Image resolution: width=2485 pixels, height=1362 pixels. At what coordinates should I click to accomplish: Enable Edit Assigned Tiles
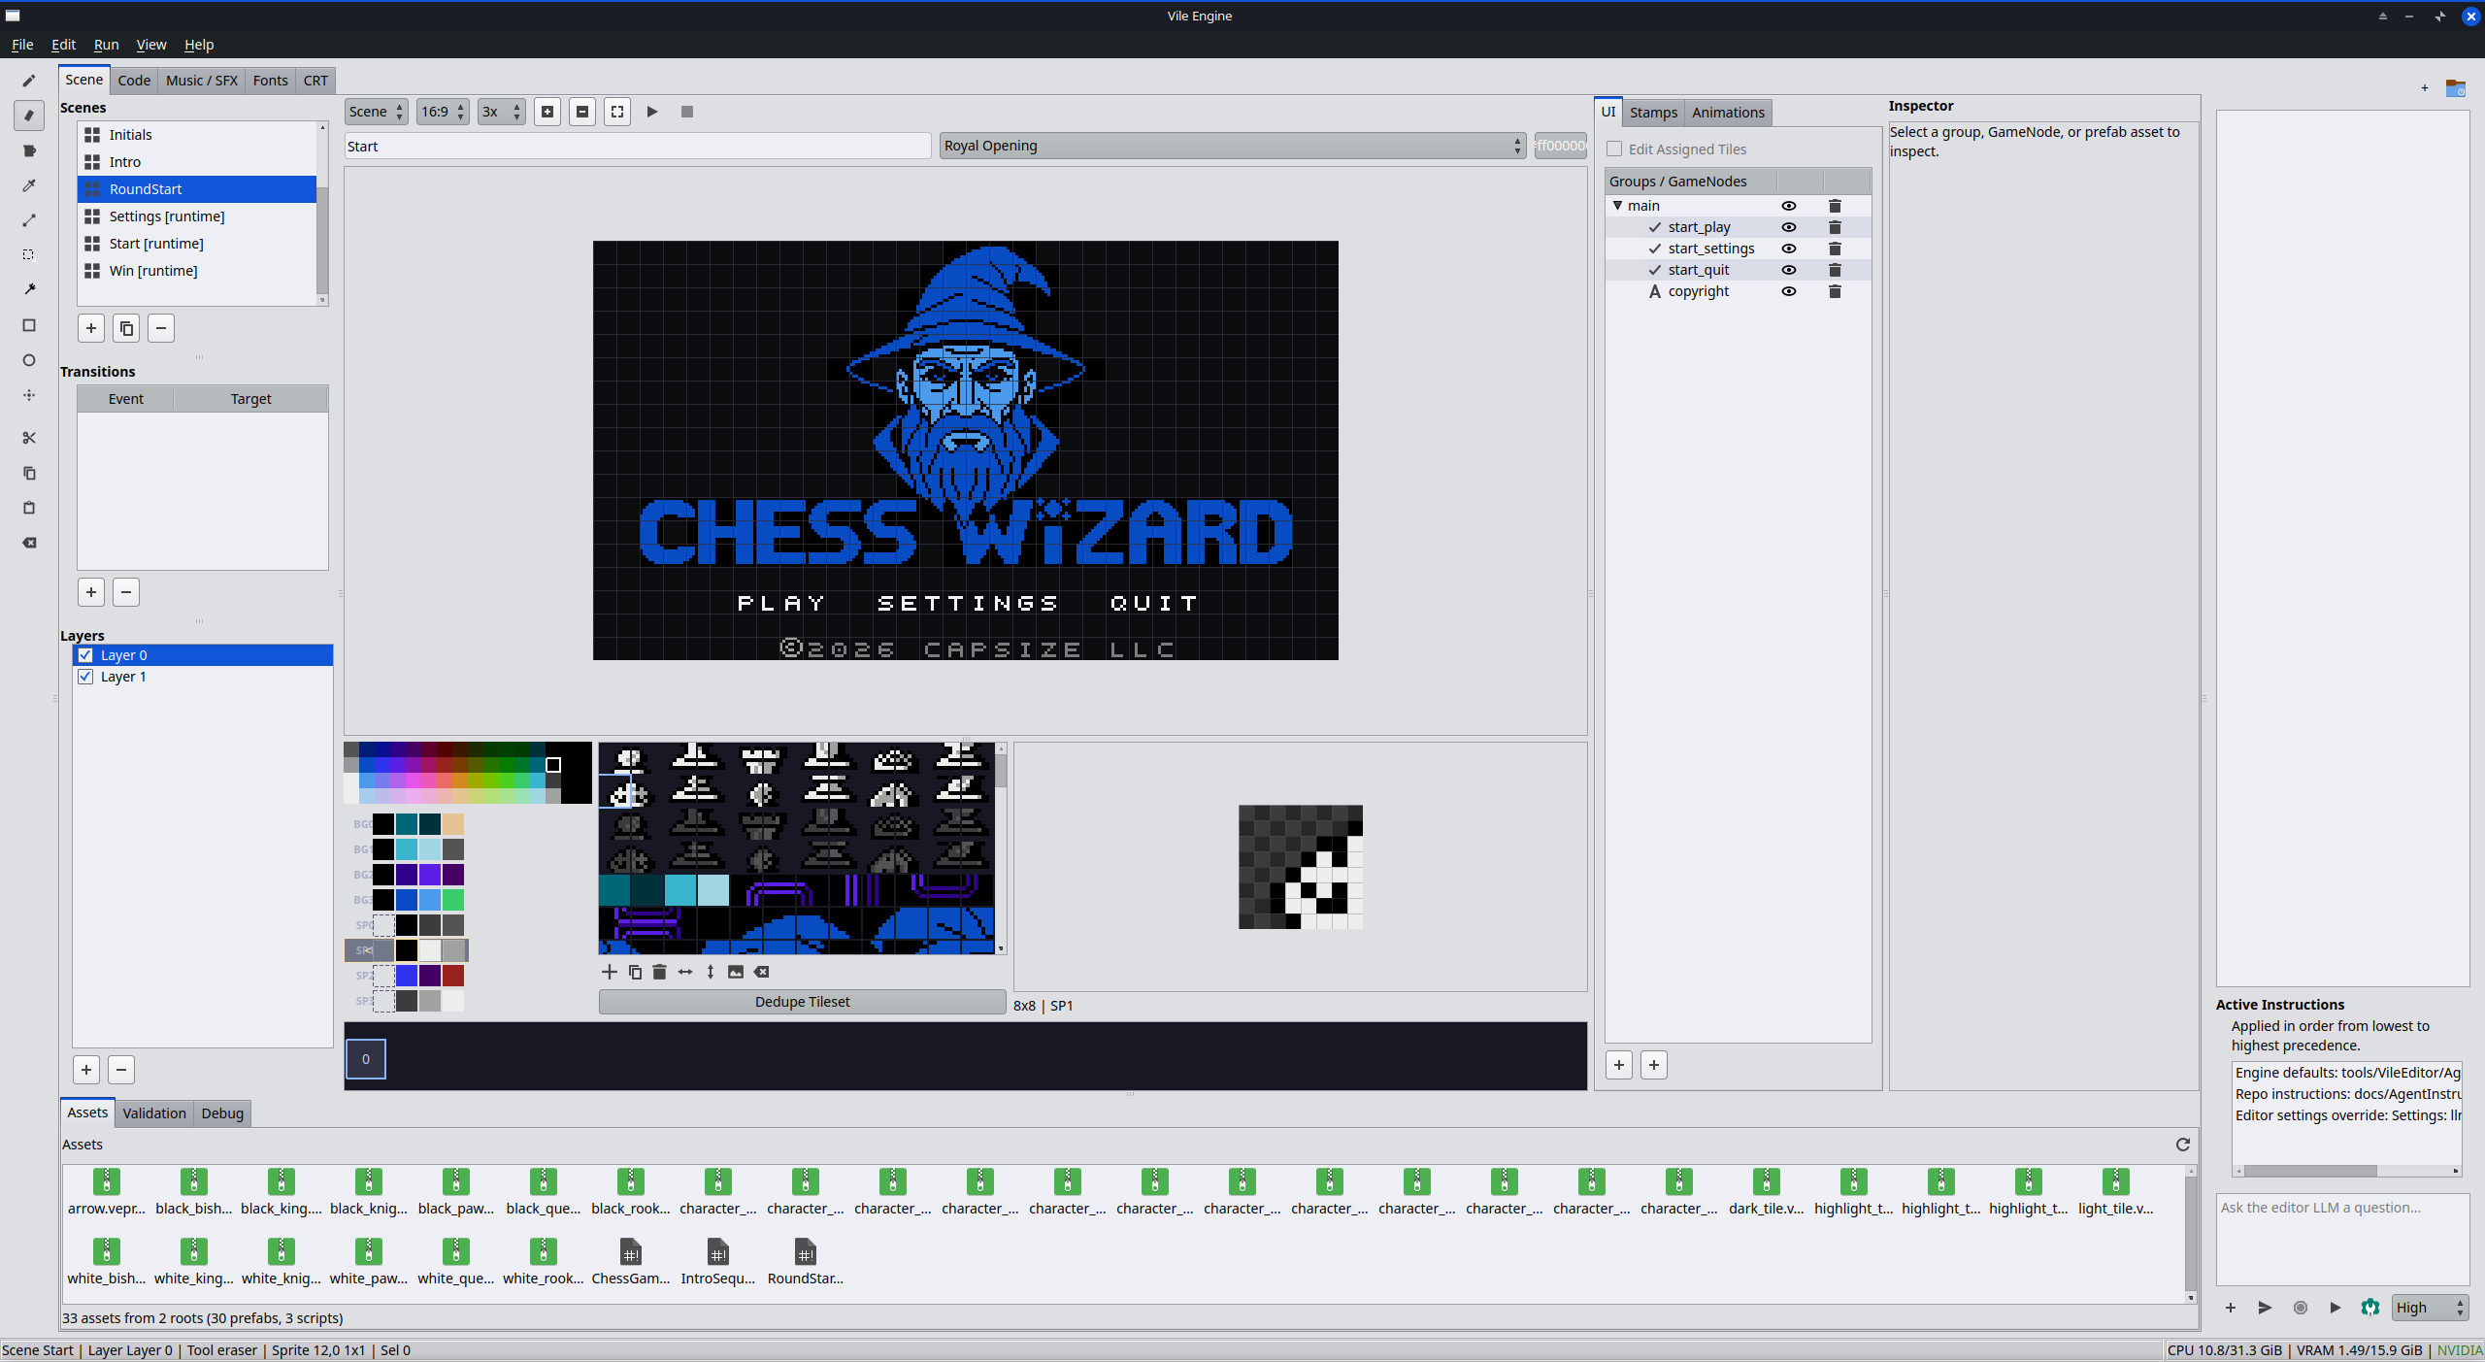(1613, 149)
